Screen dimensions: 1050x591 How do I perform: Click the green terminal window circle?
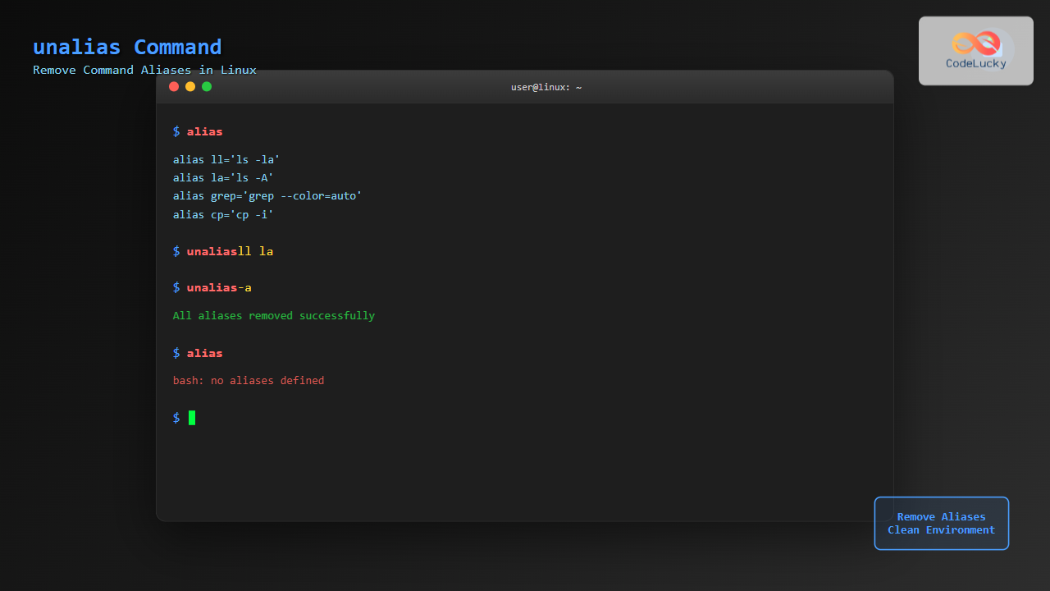[x=207, y=86]
